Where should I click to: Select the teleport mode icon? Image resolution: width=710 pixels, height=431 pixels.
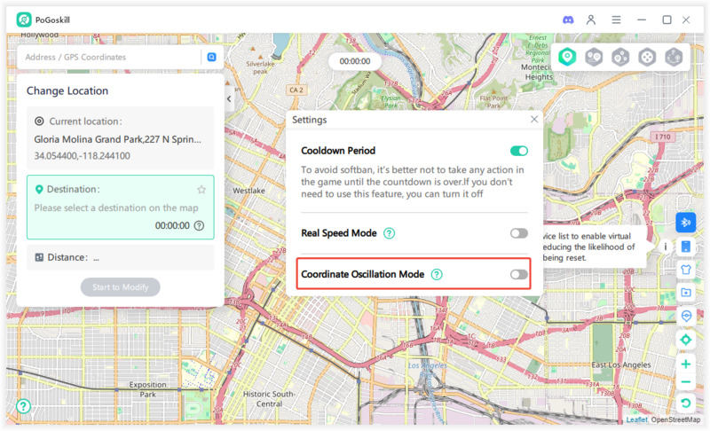coord(567,57)
